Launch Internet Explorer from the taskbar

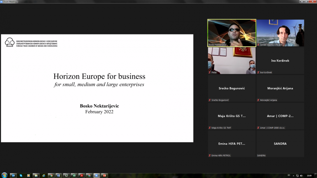[x=44, y=176]
